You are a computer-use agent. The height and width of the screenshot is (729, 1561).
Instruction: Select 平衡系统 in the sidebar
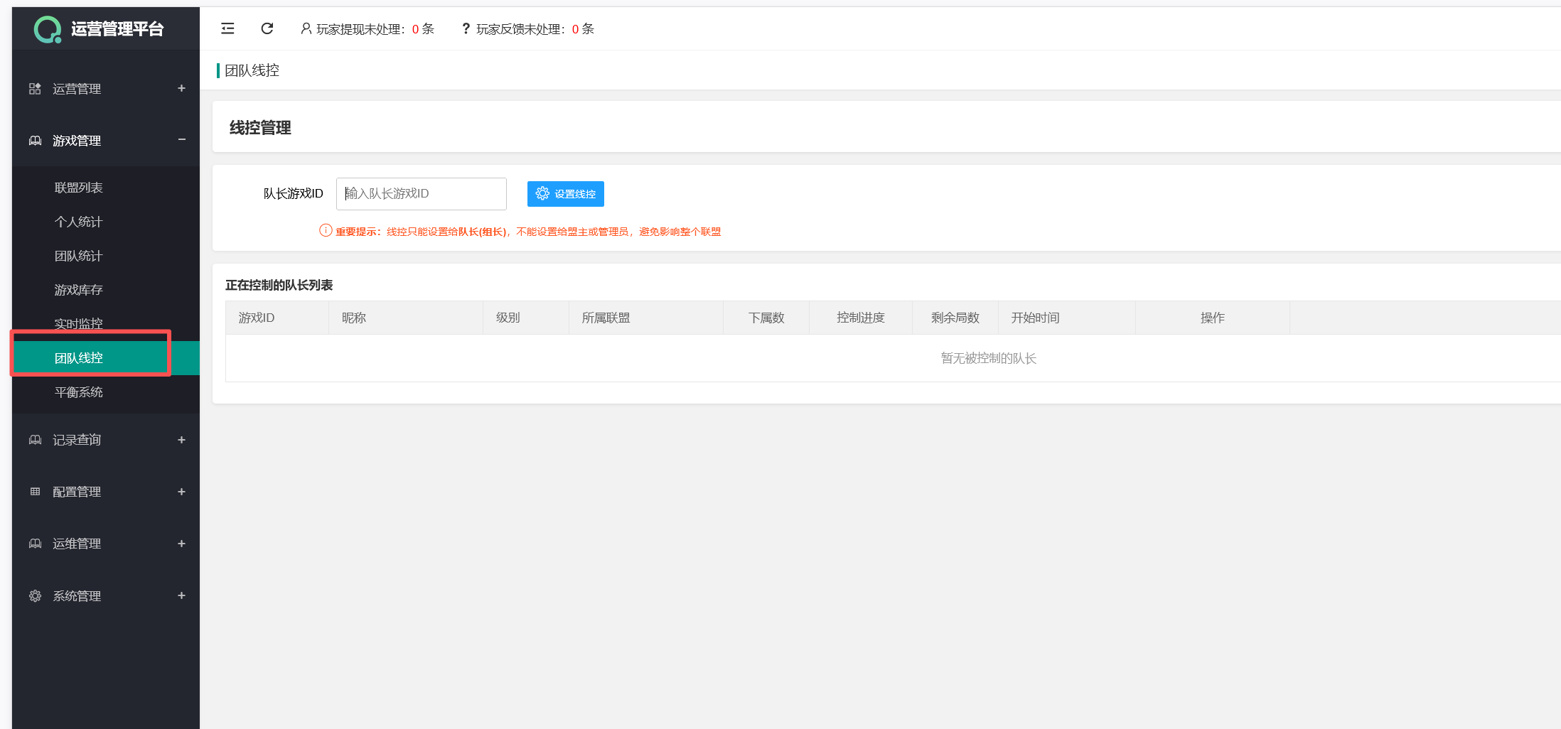[79, 392]
